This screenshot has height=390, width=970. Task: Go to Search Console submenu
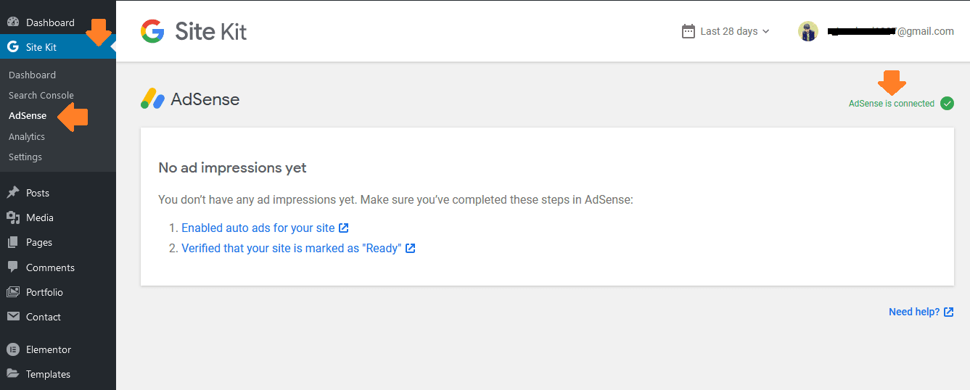(x=41, y=95)
